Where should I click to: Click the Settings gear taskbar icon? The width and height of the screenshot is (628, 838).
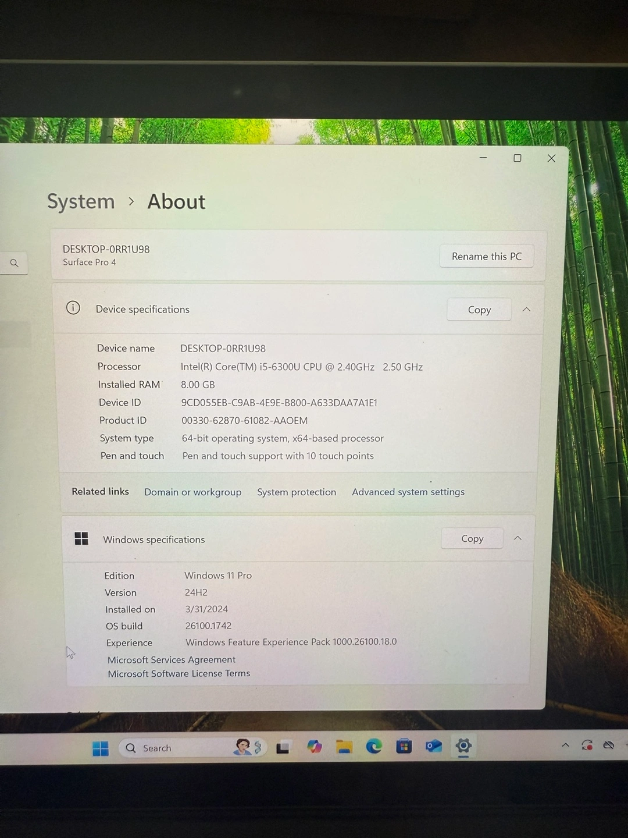pyautogui.click(x=463, y=745)
